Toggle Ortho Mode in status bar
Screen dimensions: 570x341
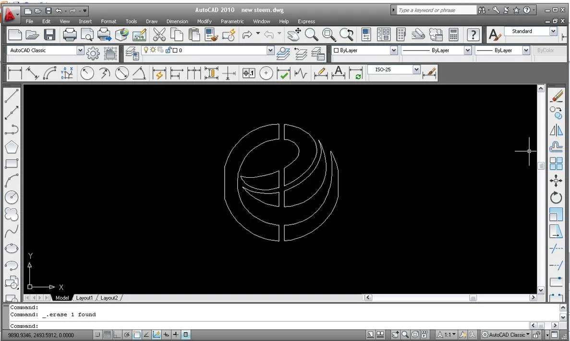[x=117, y=334]
